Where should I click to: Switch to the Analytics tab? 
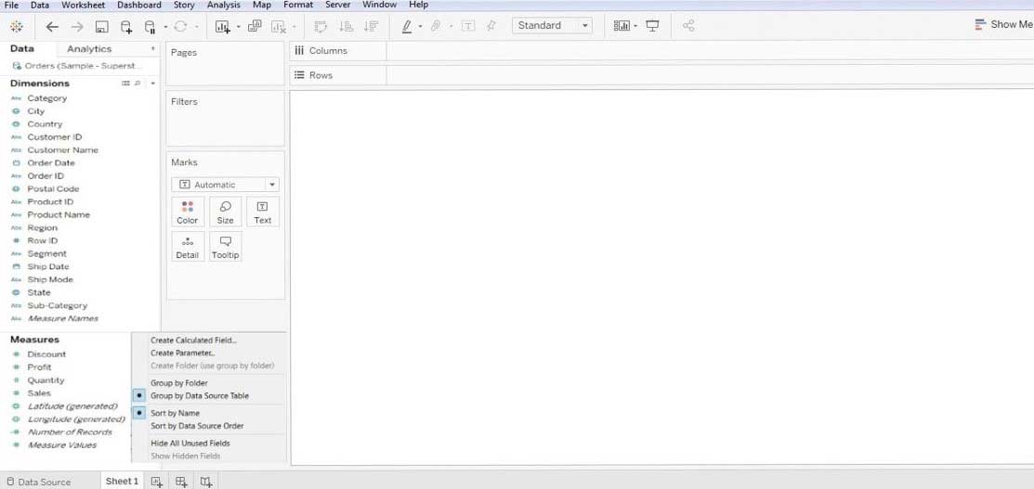(89, 49)
